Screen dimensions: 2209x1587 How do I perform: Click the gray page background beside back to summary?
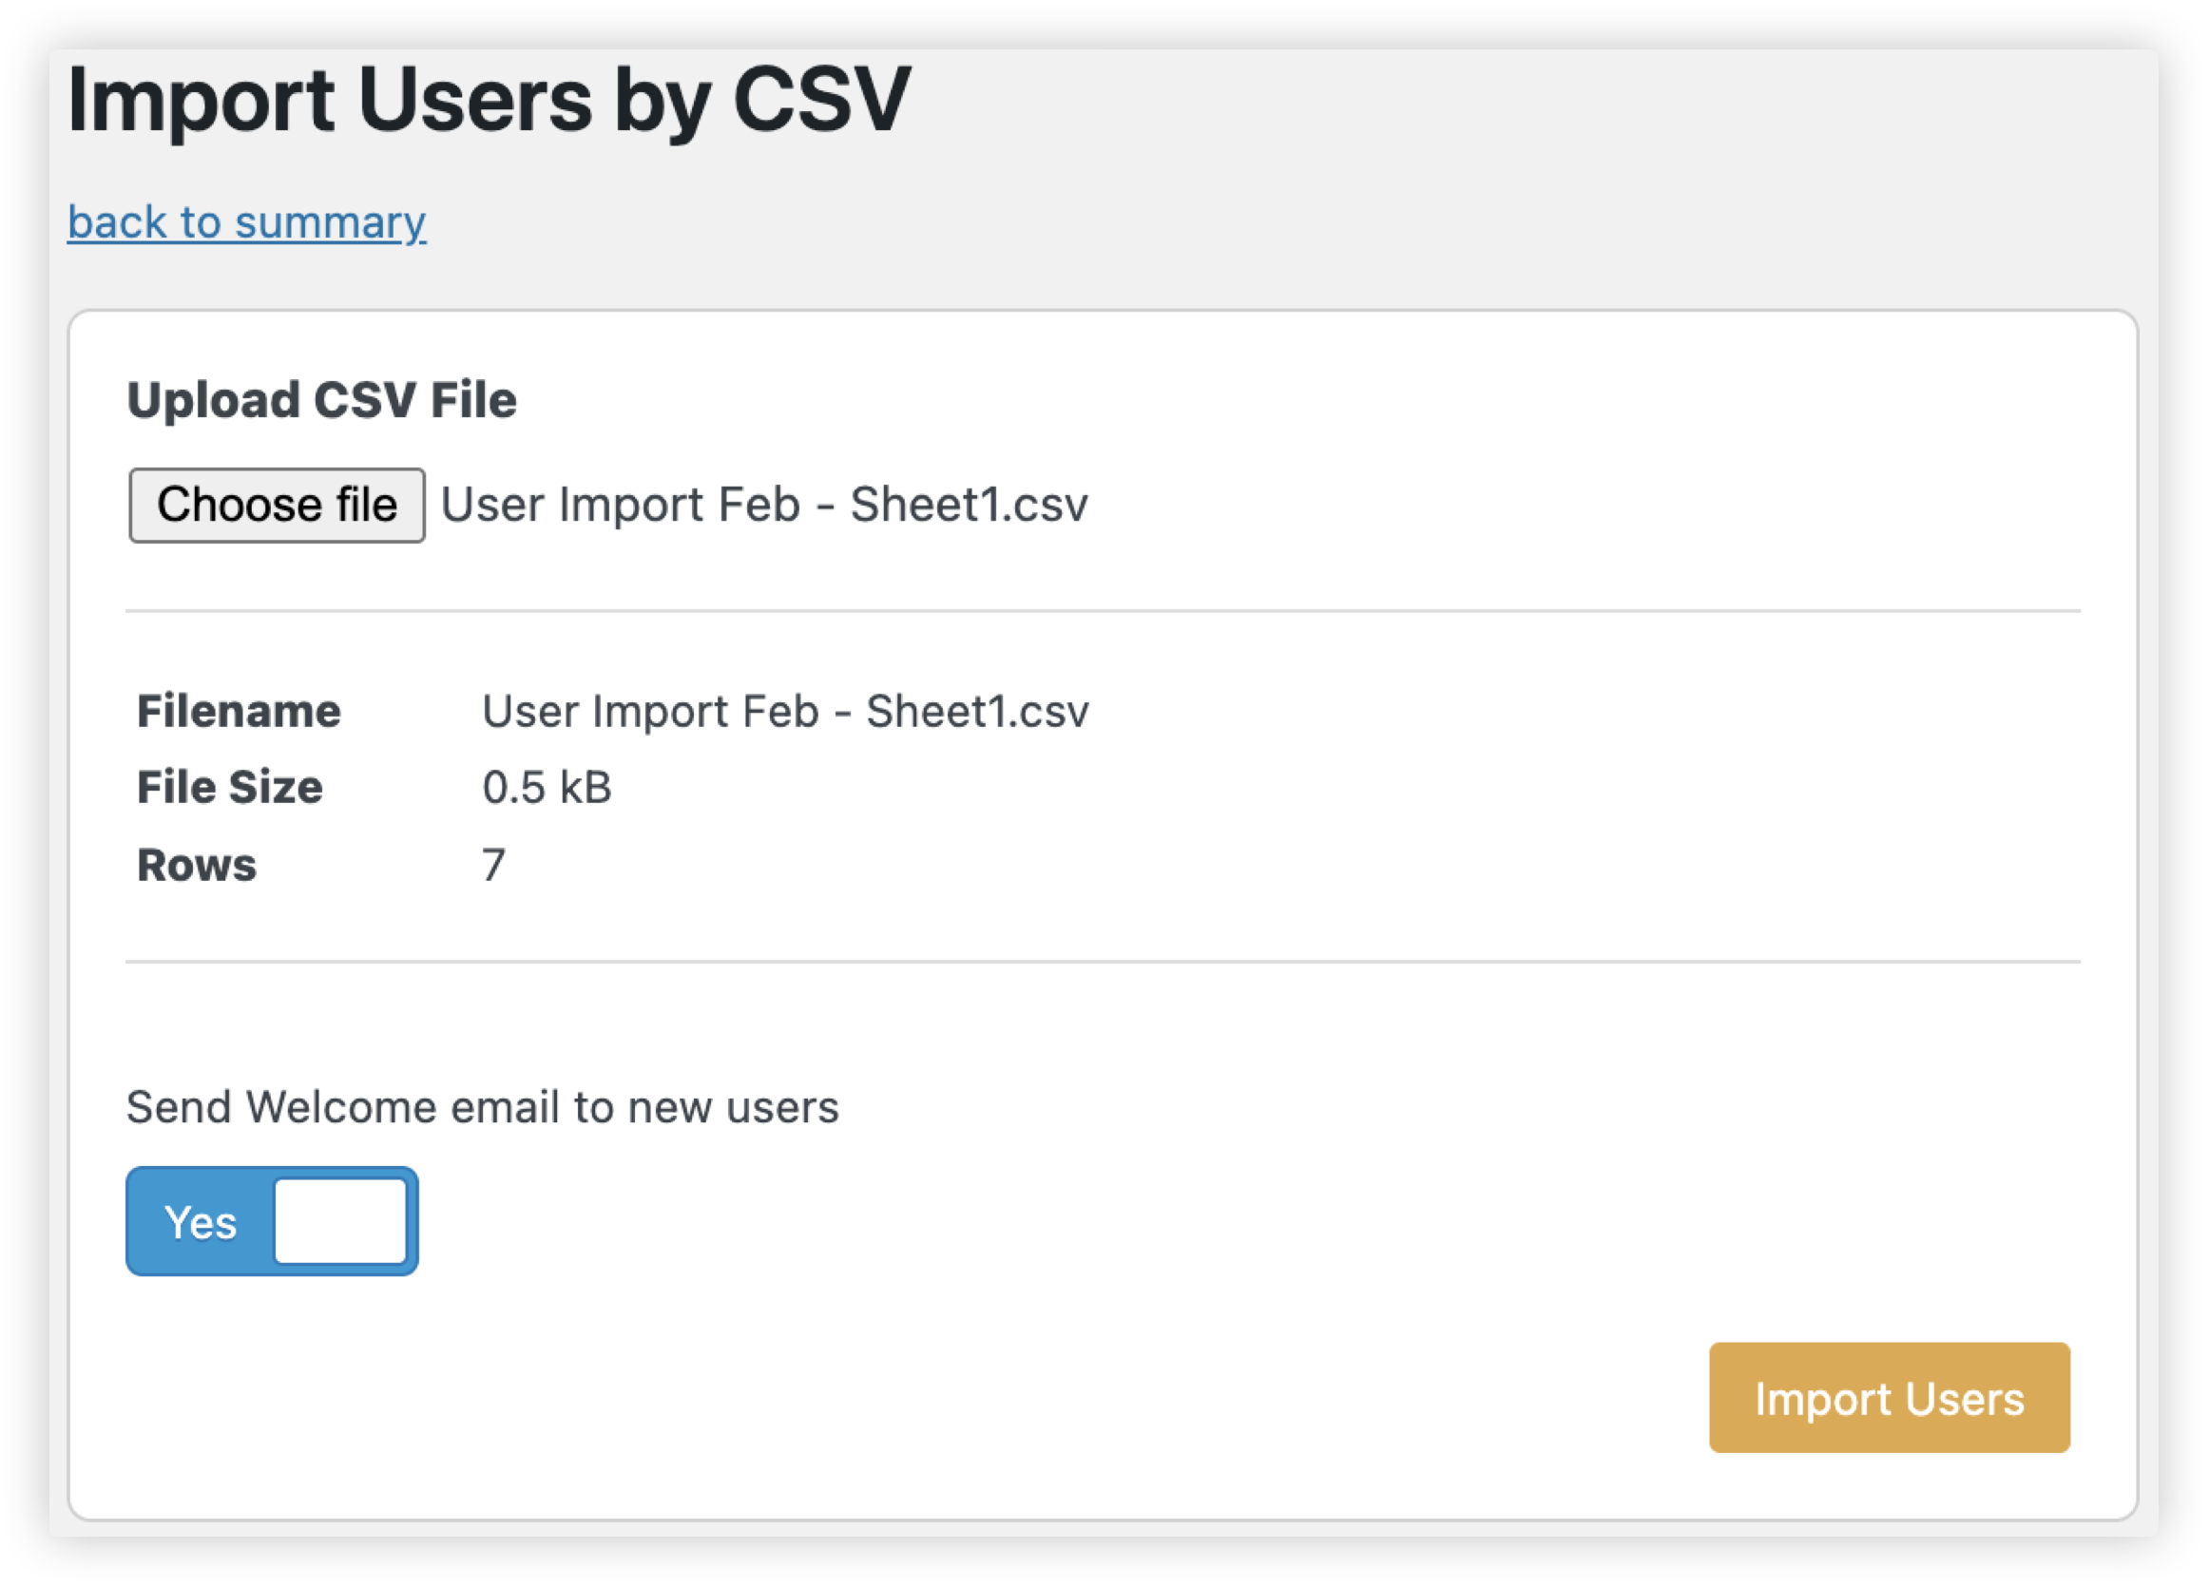pos(1169,222)
